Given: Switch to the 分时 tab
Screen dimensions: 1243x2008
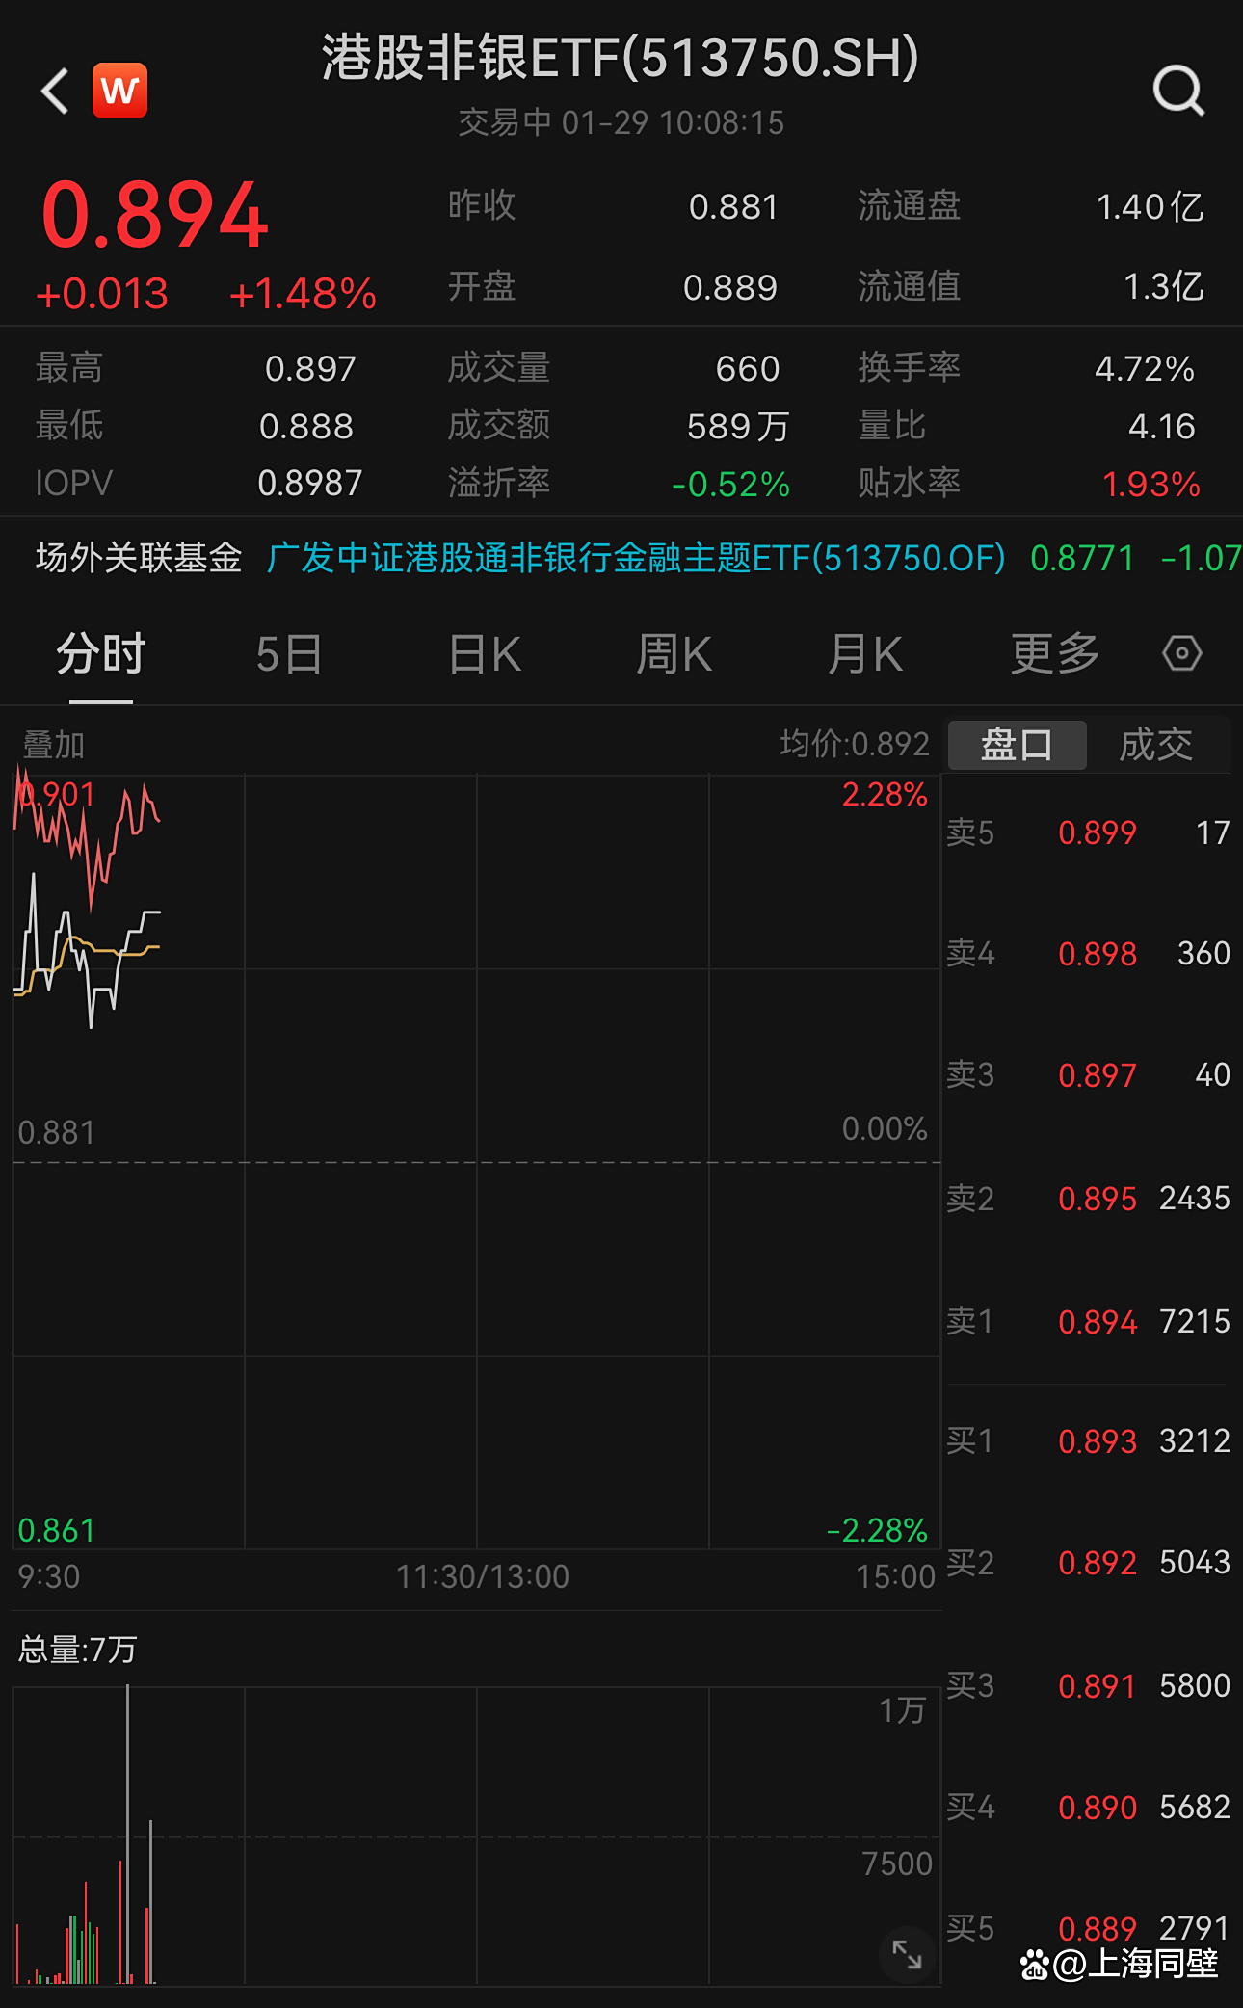Looking at the screenshot, I should point(100,655).
